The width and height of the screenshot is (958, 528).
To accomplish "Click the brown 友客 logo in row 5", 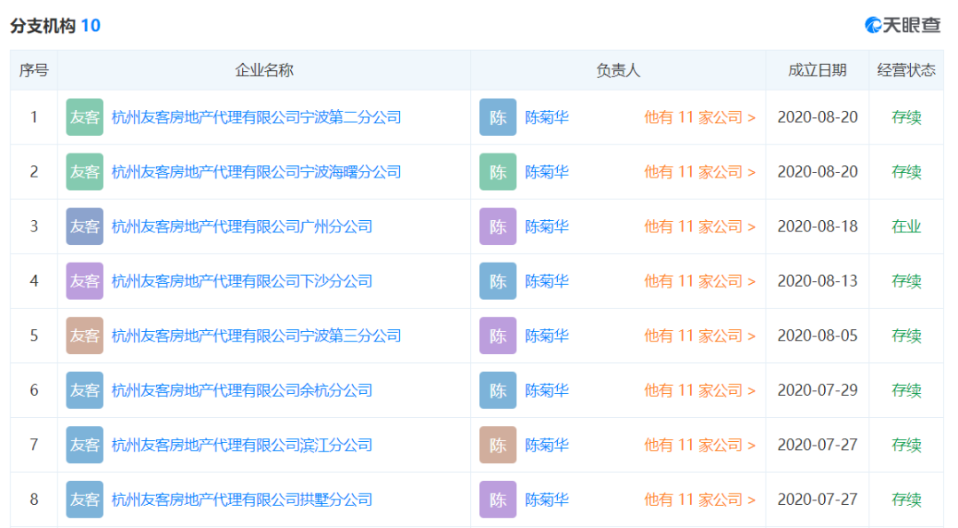I will point(84,335).
